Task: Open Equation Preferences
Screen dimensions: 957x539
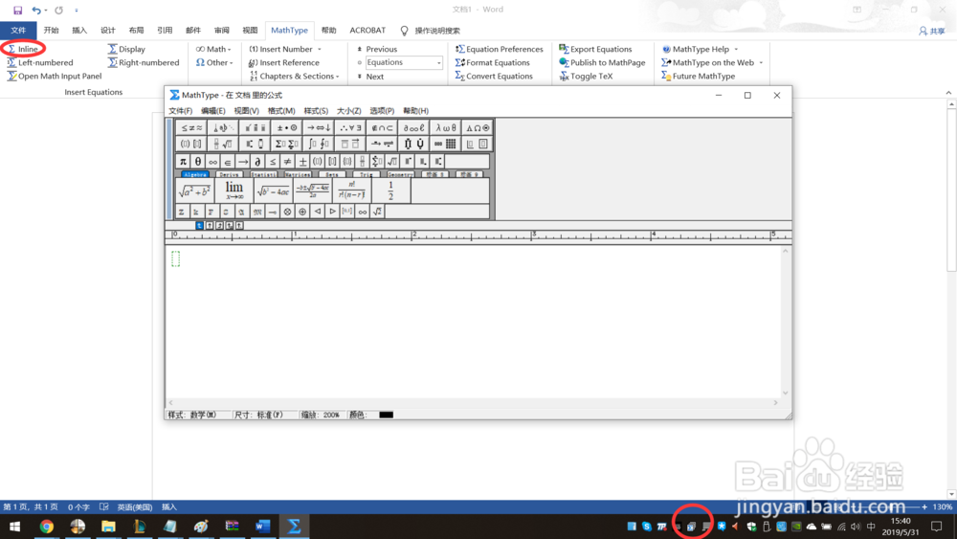Action: click(x=499, y=49)
